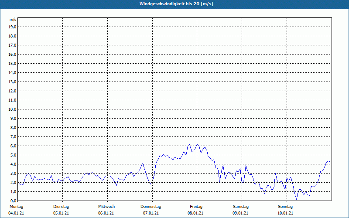Viewport: 349px width, 218px height.
Task: Select the 16,0 y-axis label
Action: coord(12,54)
